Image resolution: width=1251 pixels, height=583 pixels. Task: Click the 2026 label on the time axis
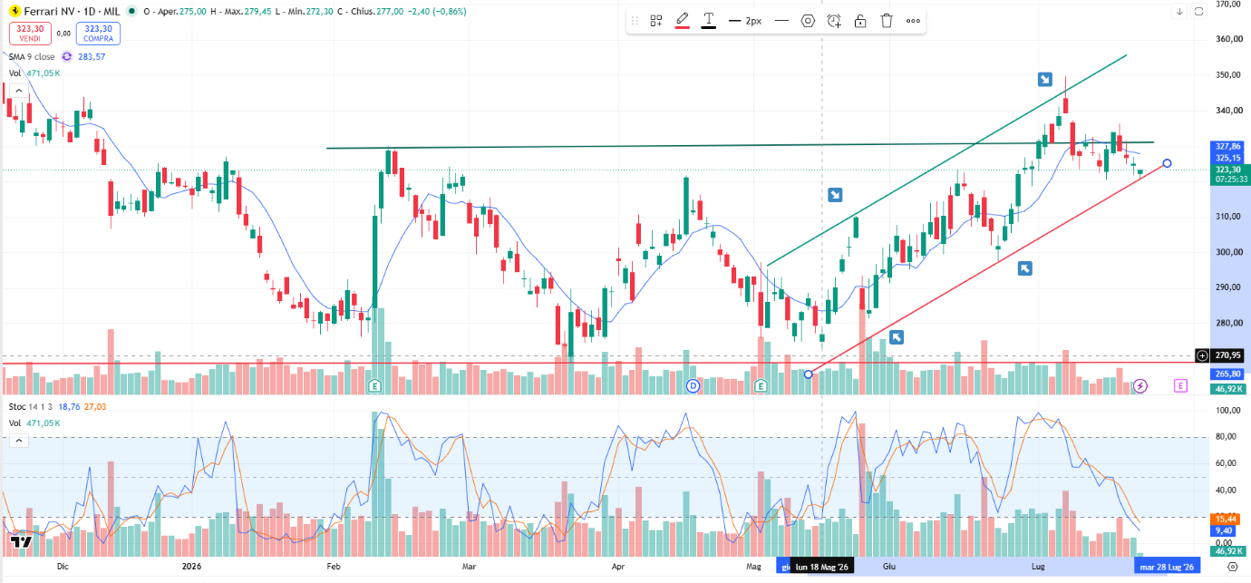pos(190,567)
